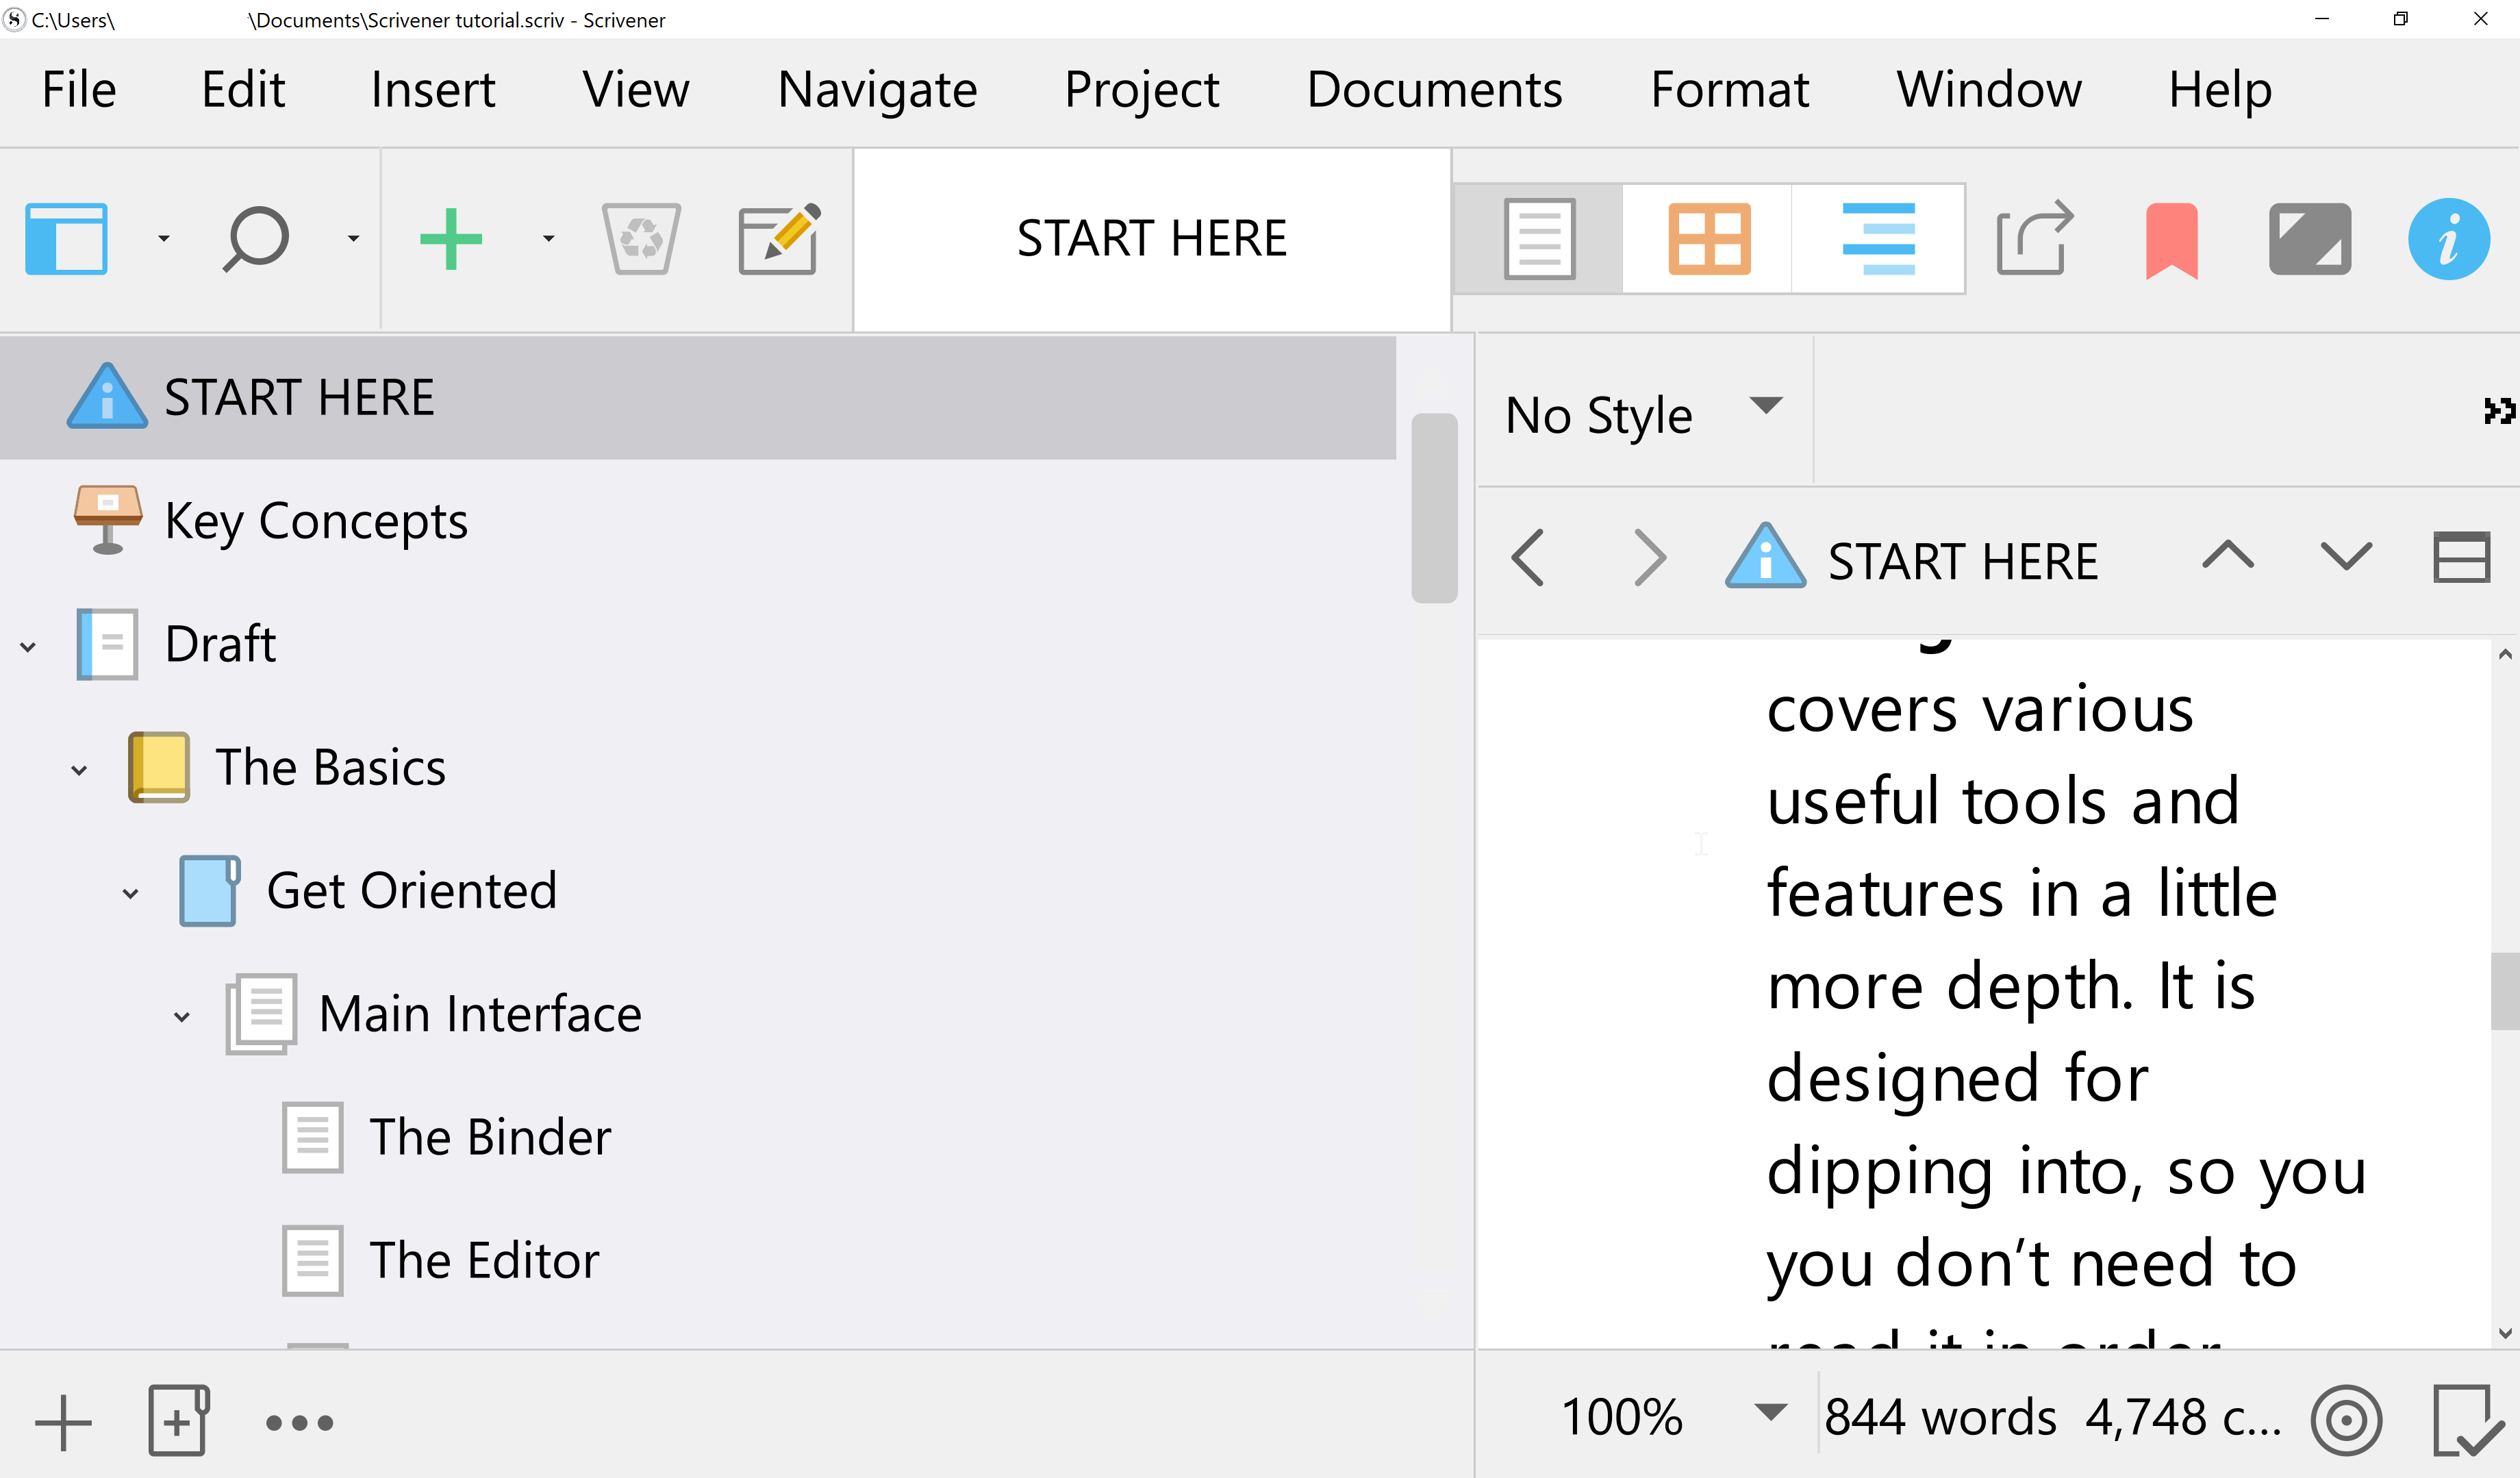Toggle the editor split view icon

pos(2461,557)
